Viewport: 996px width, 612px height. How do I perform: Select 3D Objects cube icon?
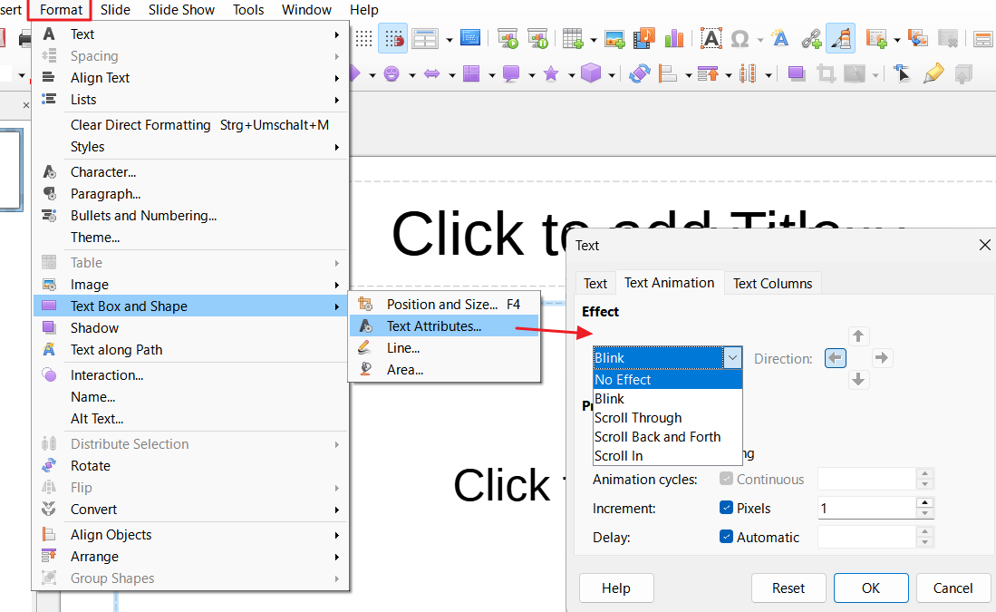[x=591, y=73]
